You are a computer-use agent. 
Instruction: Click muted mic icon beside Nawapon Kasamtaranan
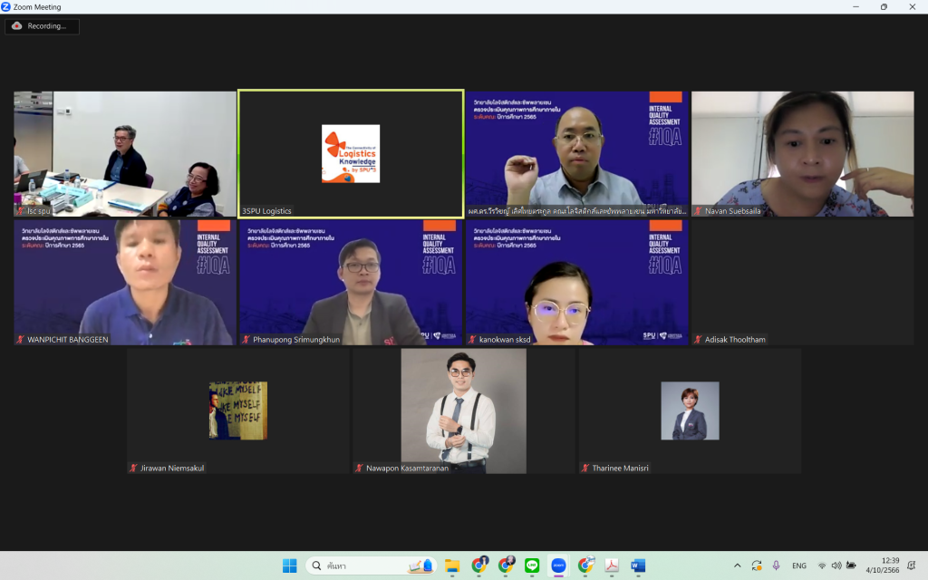point(359,469)
